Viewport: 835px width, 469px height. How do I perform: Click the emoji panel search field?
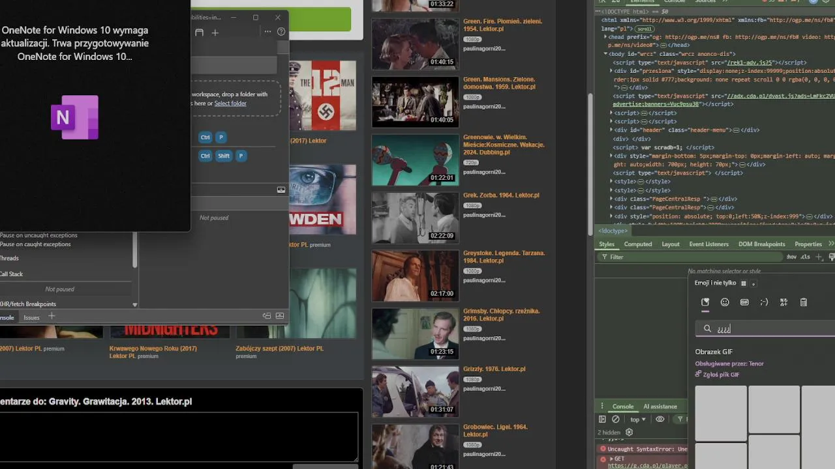coord(765,329)
